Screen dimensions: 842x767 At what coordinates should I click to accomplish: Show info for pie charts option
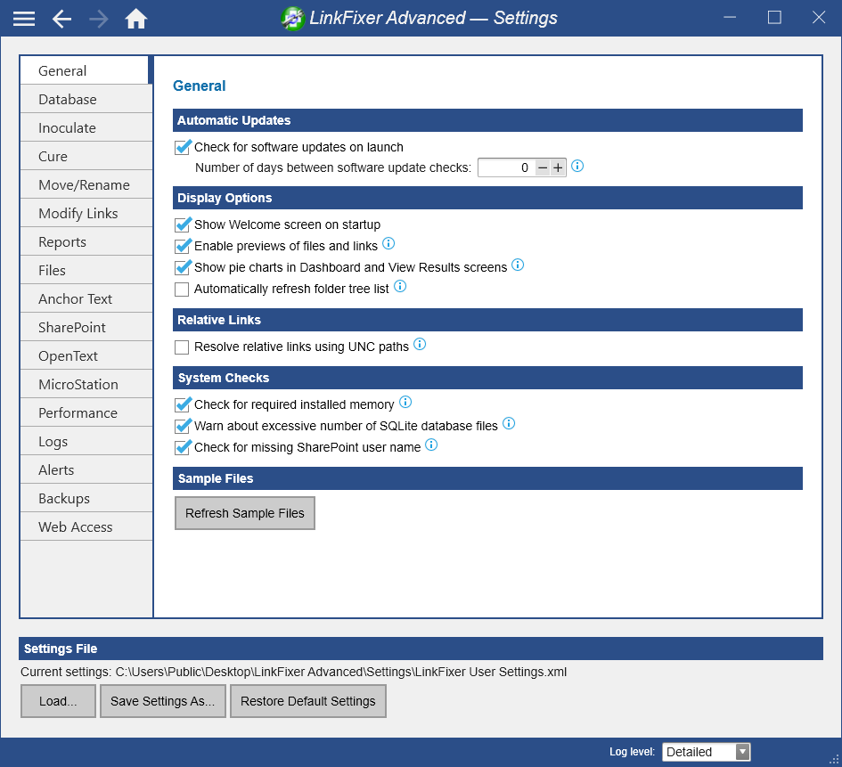click(x=518, y=265)
